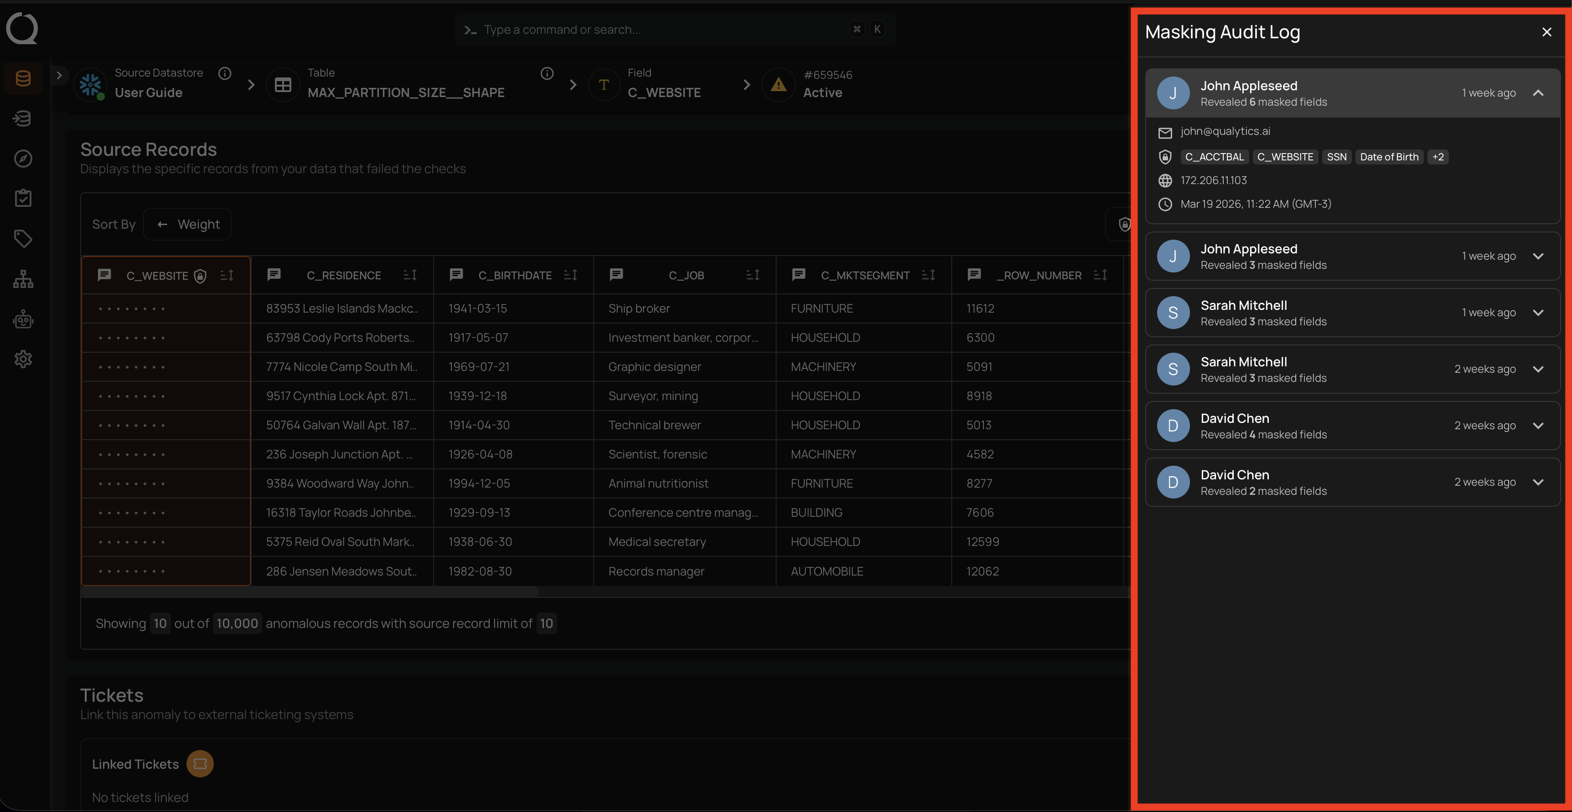Launch the AI robot assistant icon
Viewport: 1572px width, 812px height.
coord(23,319)
